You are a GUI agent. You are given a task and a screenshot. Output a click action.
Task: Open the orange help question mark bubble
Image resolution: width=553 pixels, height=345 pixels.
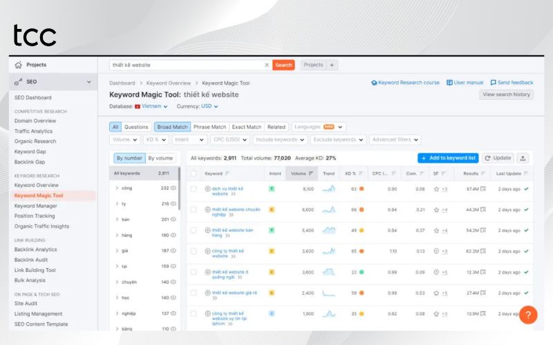click(x=528, y=315)
